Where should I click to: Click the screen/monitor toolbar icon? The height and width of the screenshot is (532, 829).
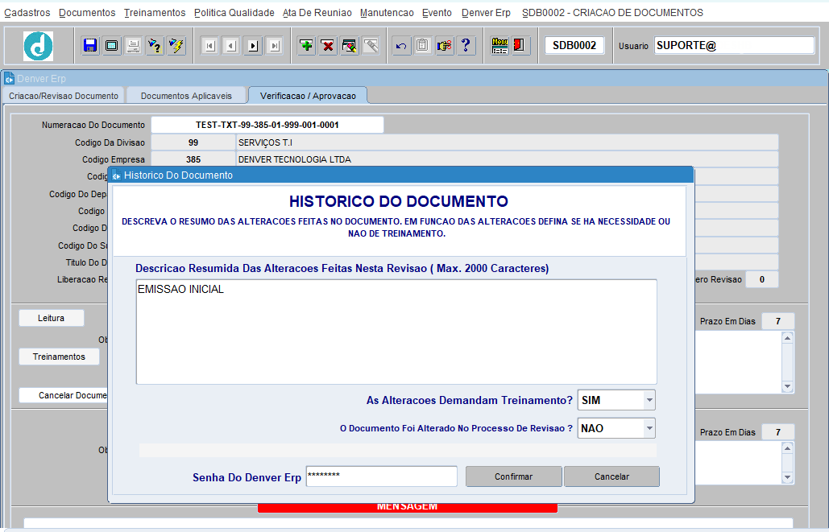(x=111, y=45)
